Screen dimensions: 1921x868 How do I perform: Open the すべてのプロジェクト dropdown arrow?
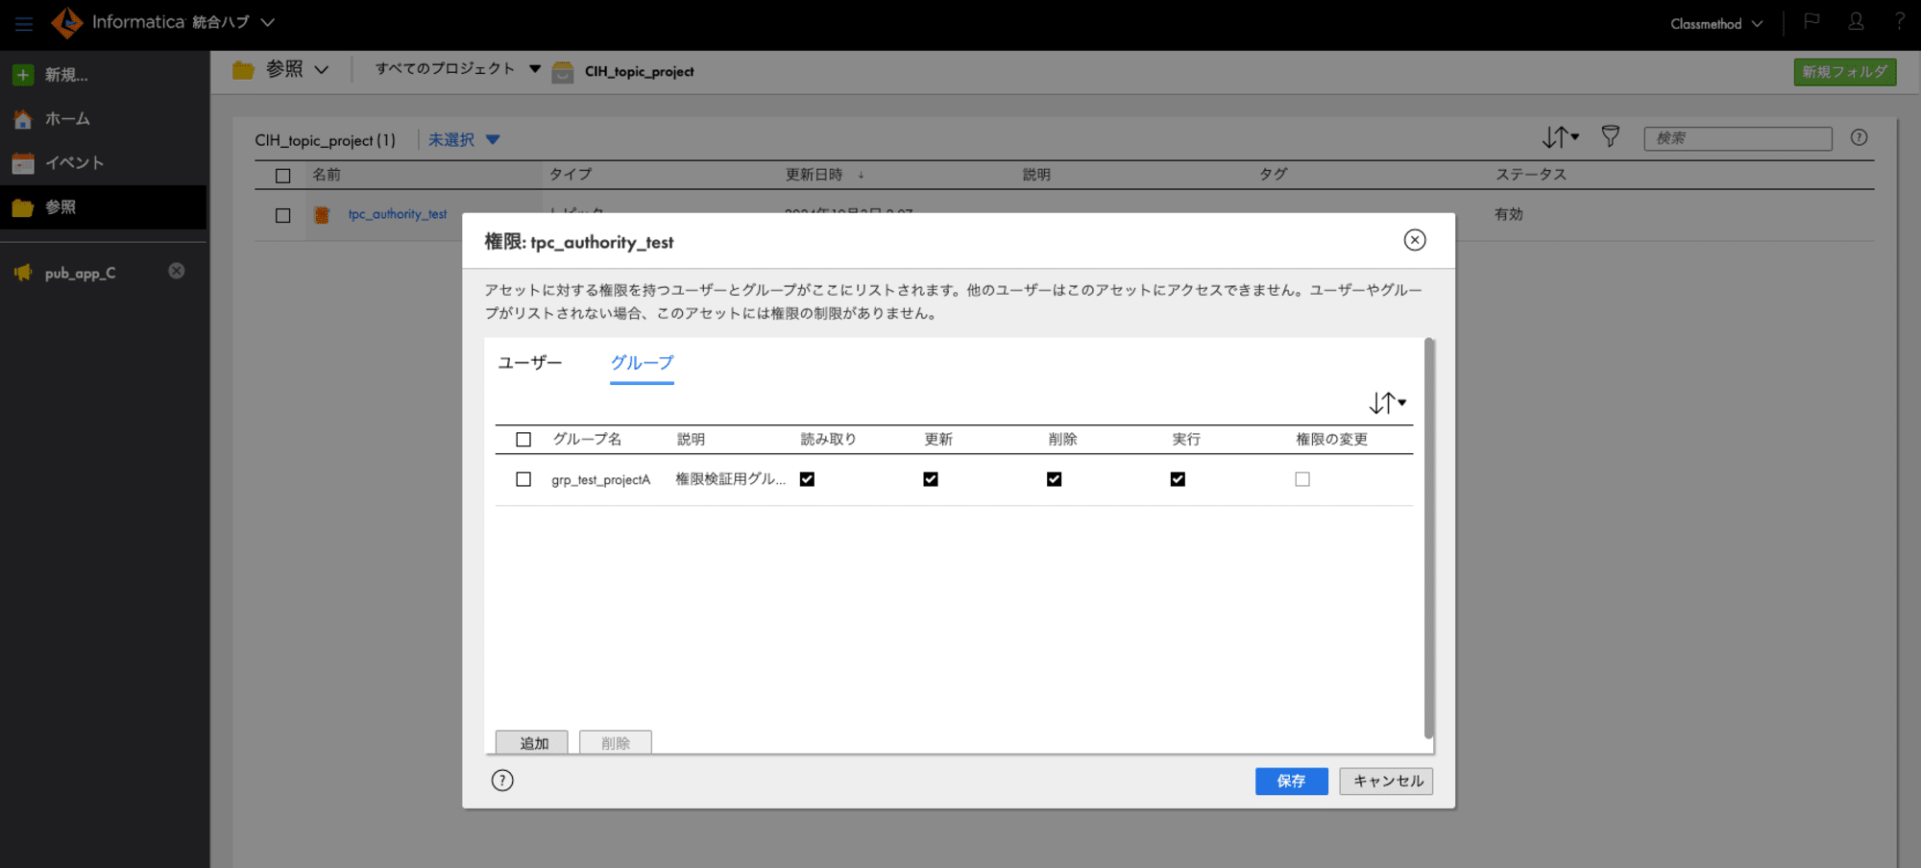tap(535, 69)
